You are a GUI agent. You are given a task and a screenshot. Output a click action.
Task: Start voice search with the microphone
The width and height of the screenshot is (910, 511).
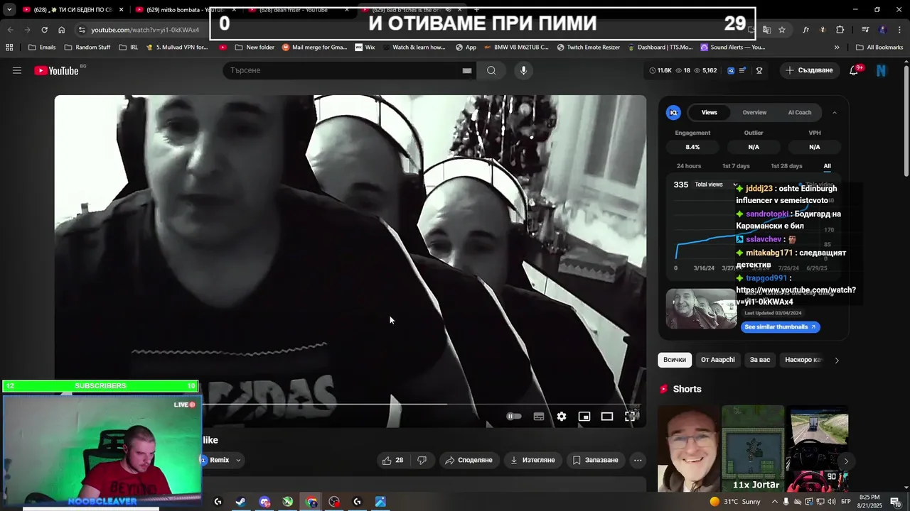523,70
